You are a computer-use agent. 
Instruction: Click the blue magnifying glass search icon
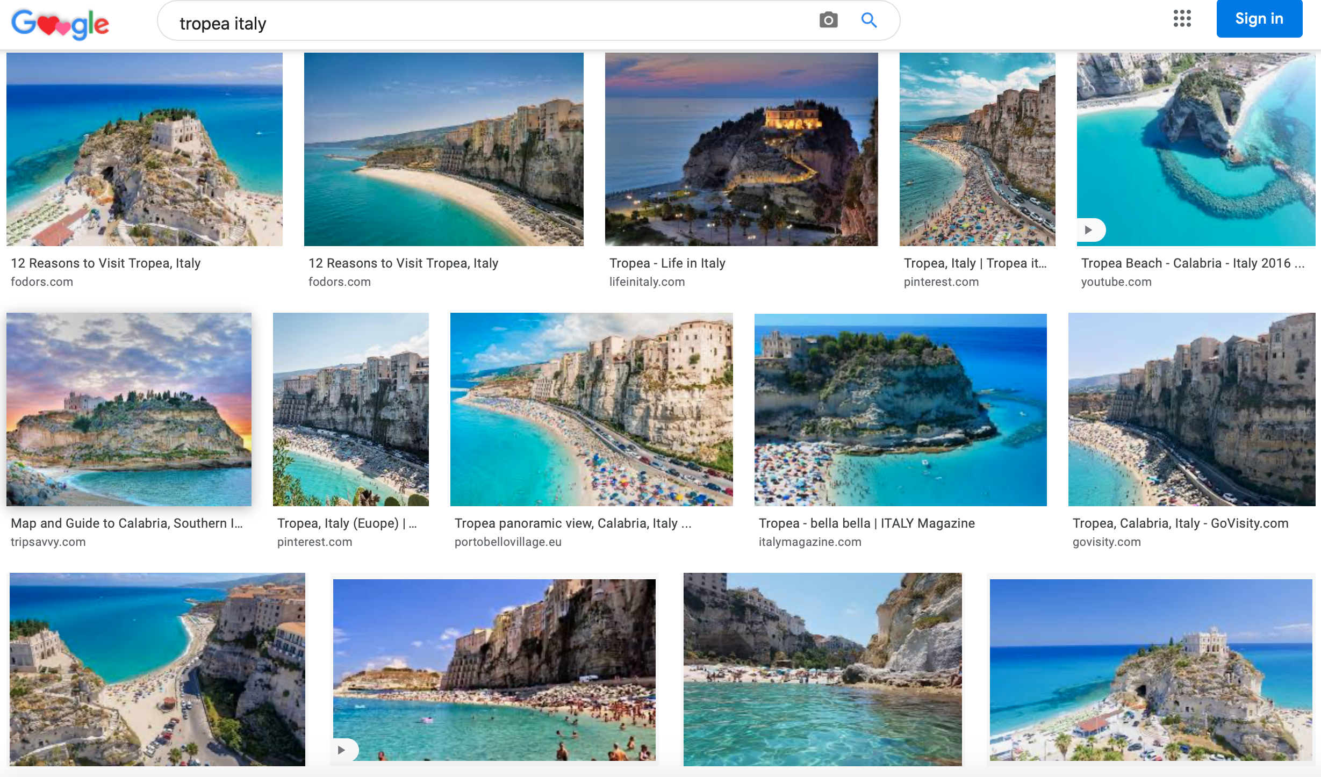[x=869, y=20]
